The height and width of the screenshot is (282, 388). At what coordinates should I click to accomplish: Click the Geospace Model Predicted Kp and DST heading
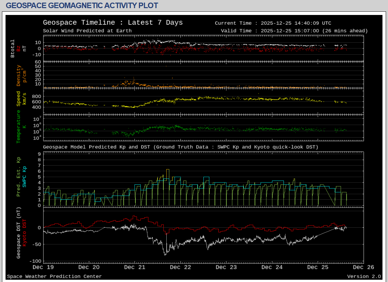coord(180,147)
